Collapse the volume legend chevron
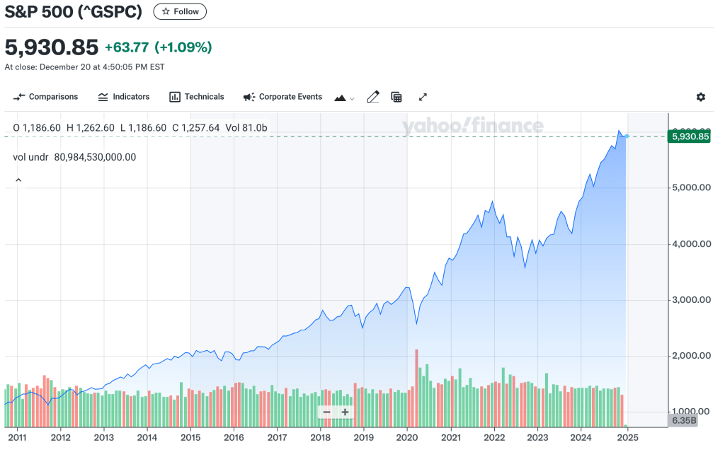The width and height of the screenshot is (725, 457). coord(18,180)
